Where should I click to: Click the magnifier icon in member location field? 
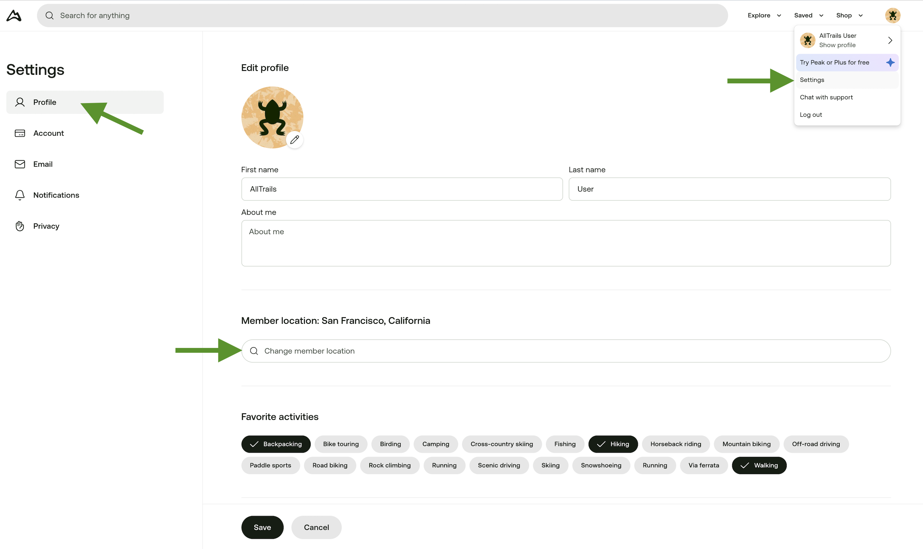pyautogui.click(x=254, y=351)
